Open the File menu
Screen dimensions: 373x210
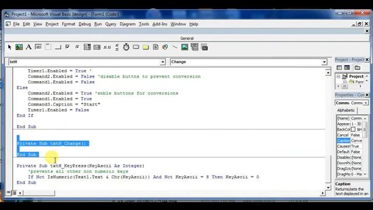coord(16,24)
